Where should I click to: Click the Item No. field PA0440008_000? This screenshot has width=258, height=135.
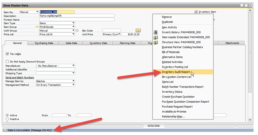tap(57, 12)
